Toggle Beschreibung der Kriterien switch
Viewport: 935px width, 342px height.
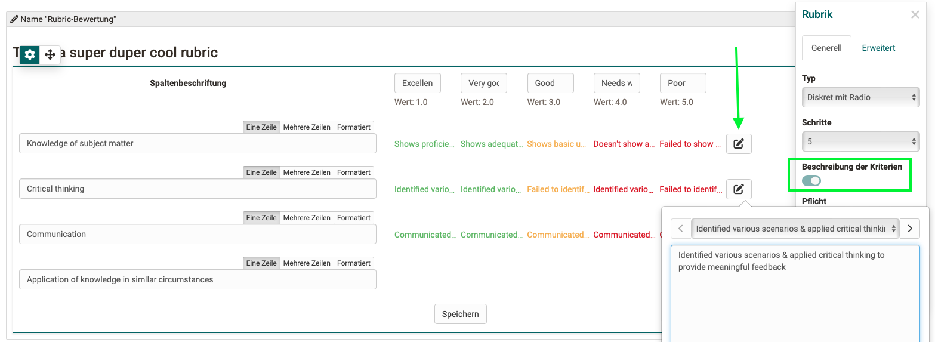pos(811,181)
